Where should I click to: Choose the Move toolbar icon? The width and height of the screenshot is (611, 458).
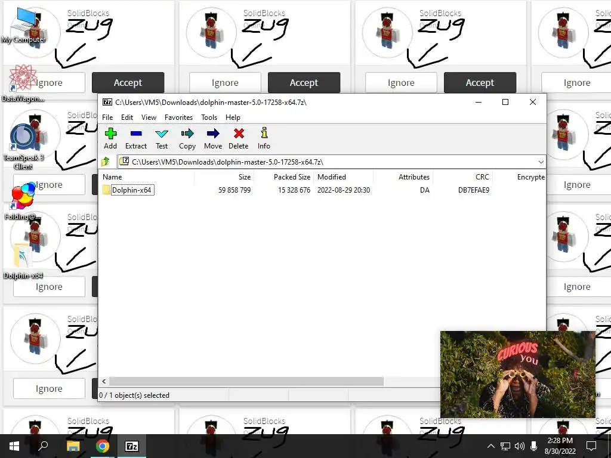(213, 138)
